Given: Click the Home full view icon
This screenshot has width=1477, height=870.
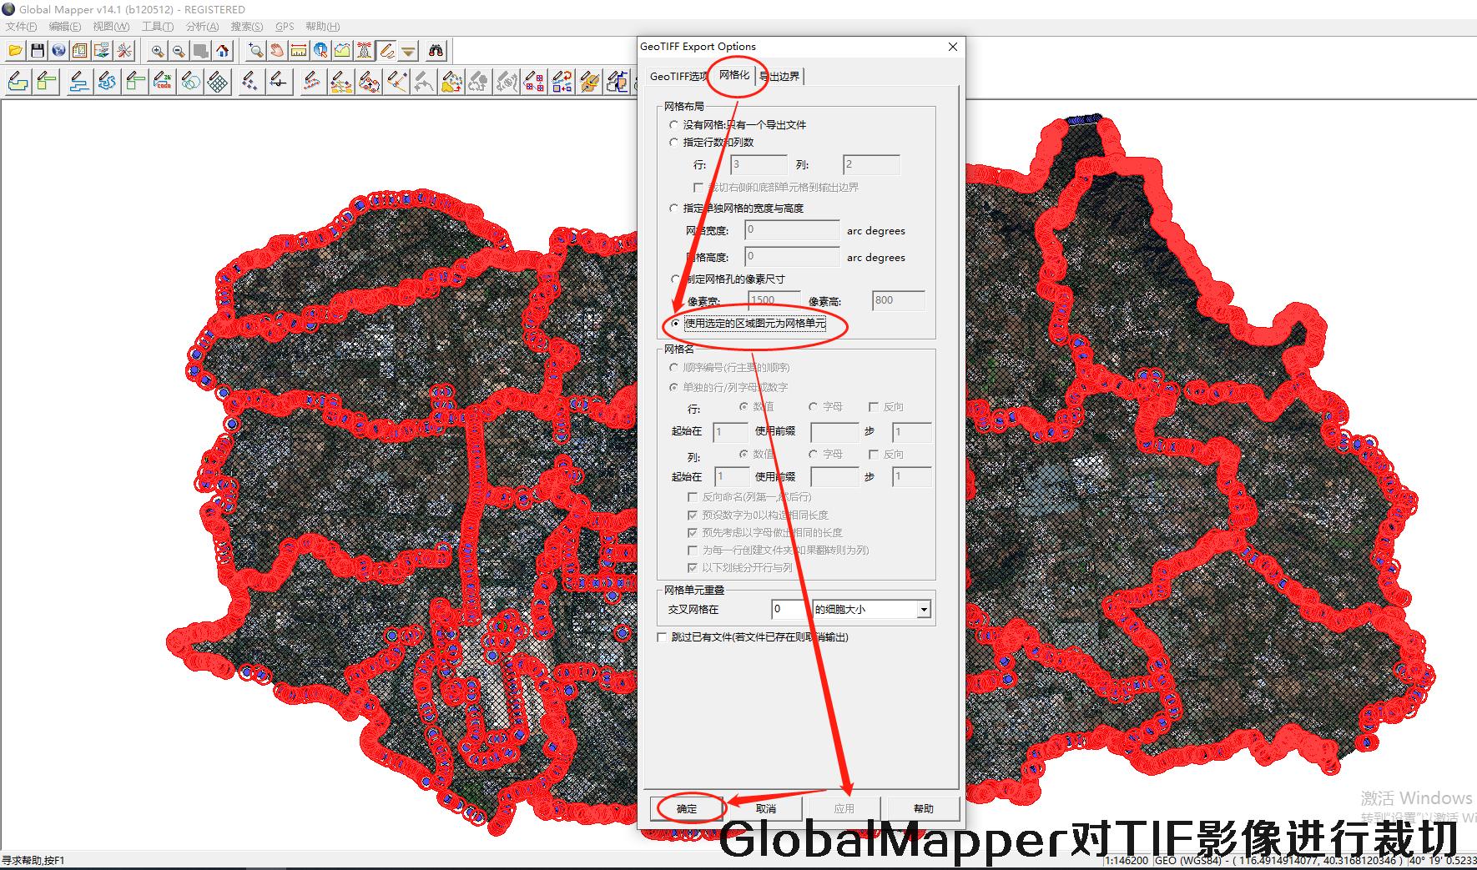Looking at the screenshot, I should [223, 51].
